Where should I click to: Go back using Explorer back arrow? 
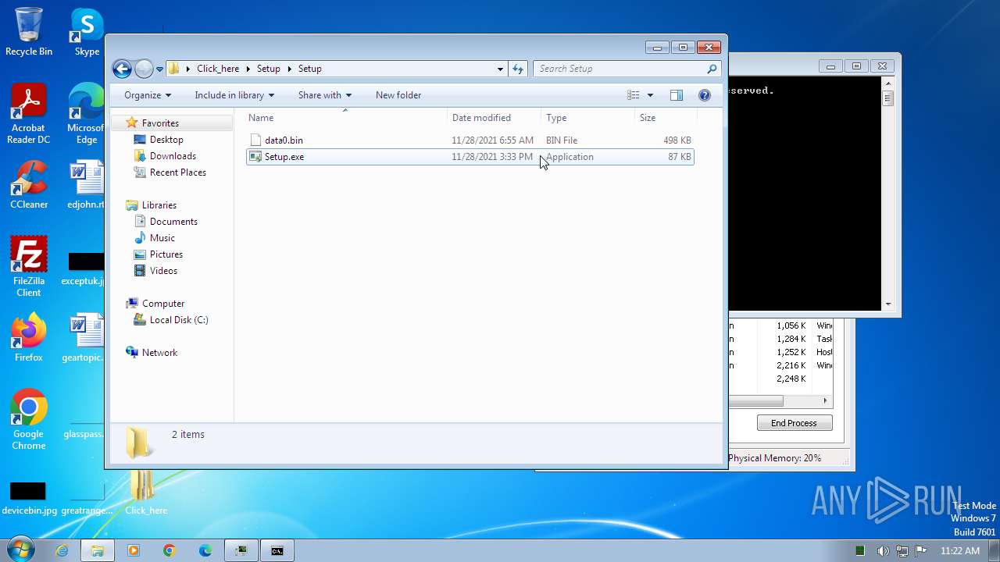(x=122, y=69)
